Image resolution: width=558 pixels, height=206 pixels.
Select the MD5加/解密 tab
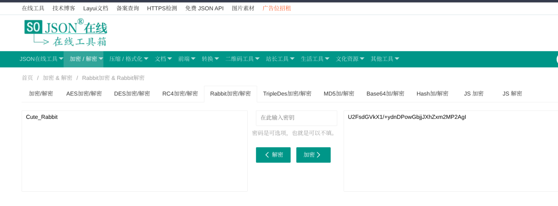339,94
